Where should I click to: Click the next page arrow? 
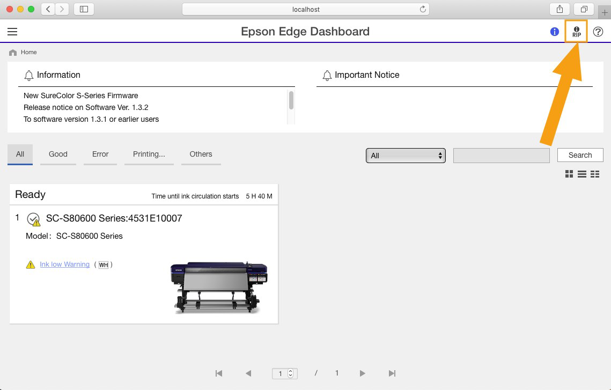[x=362, y=373]
